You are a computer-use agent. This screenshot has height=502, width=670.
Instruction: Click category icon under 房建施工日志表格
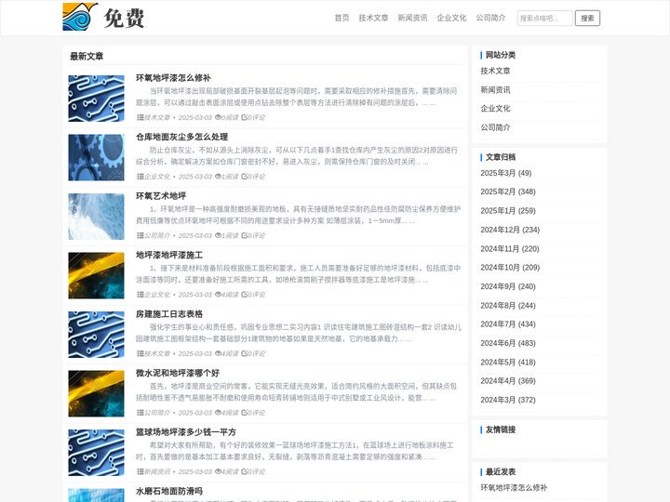pyautogui.click(x=141, y=353)
